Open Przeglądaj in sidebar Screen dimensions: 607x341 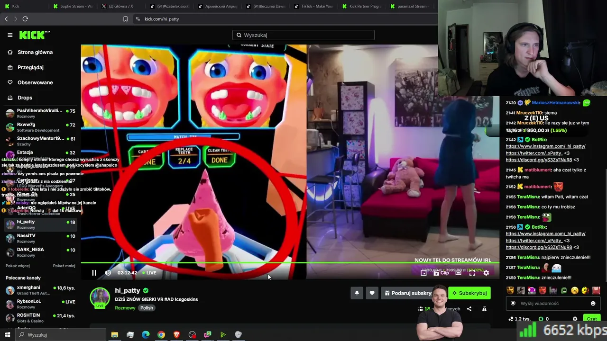pos(40,67)
